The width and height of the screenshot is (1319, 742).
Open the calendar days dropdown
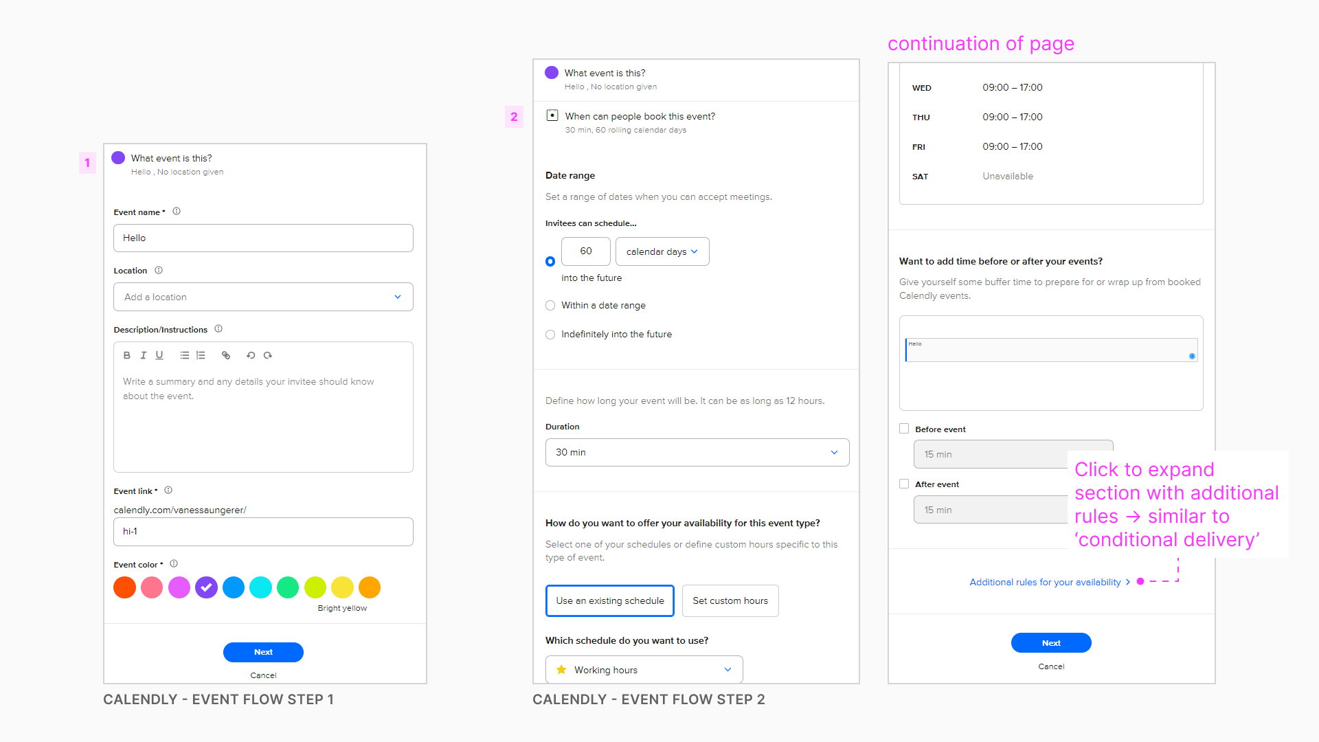pos(662,251)
